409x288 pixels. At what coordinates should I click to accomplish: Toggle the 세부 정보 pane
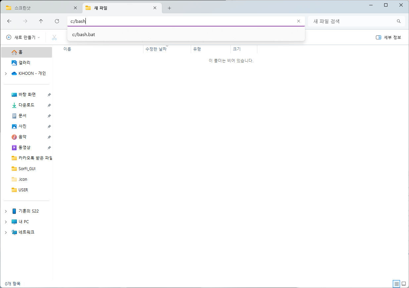coord(388,37)
